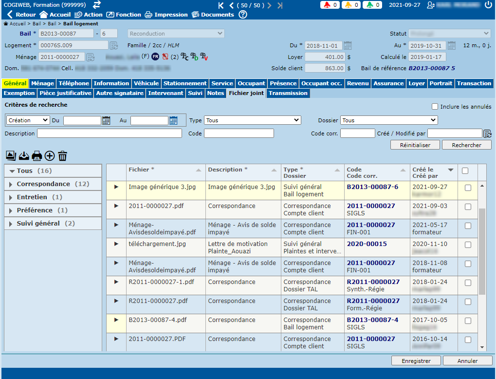This screenshot has height=379, width=496.
Task: Click the Description search input field
Action: 110,133
